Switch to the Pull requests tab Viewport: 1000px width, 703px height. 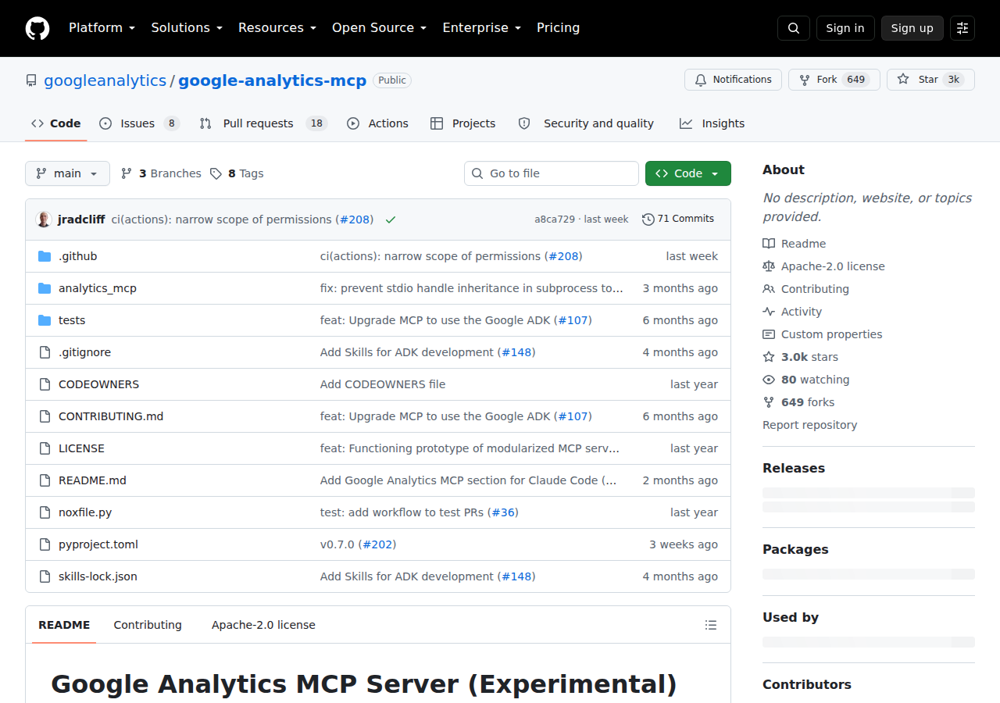pyautogui.click(x=263, y=123)
